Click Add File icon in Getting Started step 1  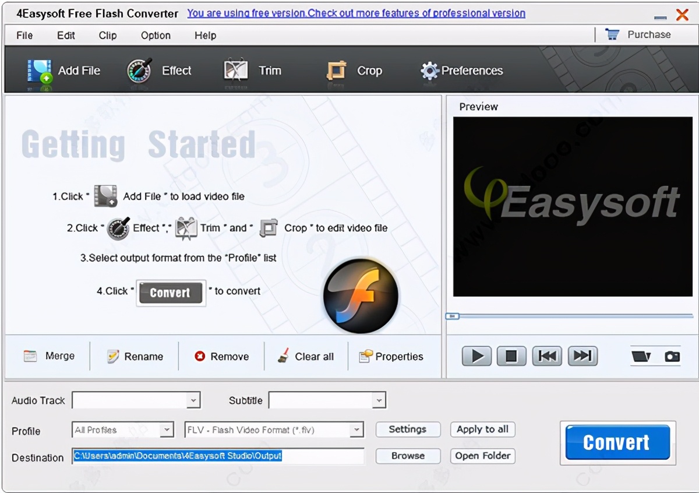(105, 196)
